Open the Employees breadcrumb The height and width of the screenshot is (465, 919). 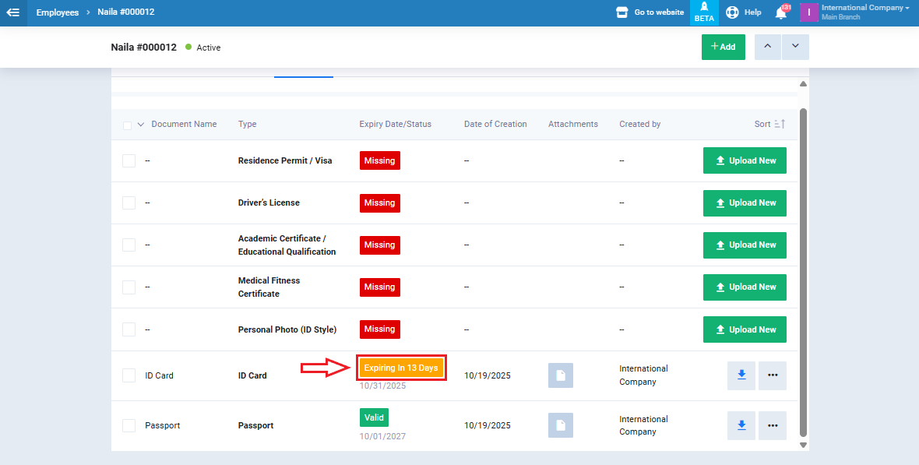[57, 12]
